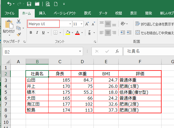Open the Insert Function fx button
This screenshot has width=174, height=128.
pyautogui.click(x=117, y=51)
